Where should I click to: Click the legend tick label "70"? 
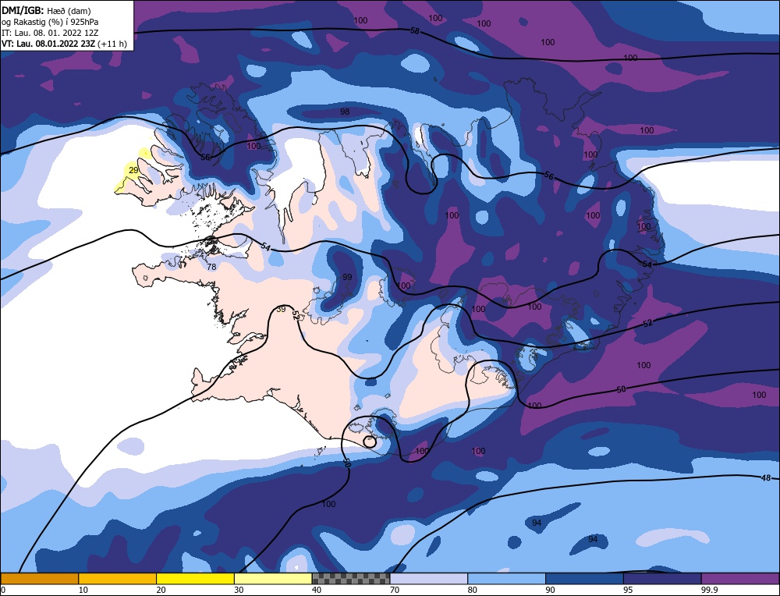pyautogui.click(x=395, y=590)
